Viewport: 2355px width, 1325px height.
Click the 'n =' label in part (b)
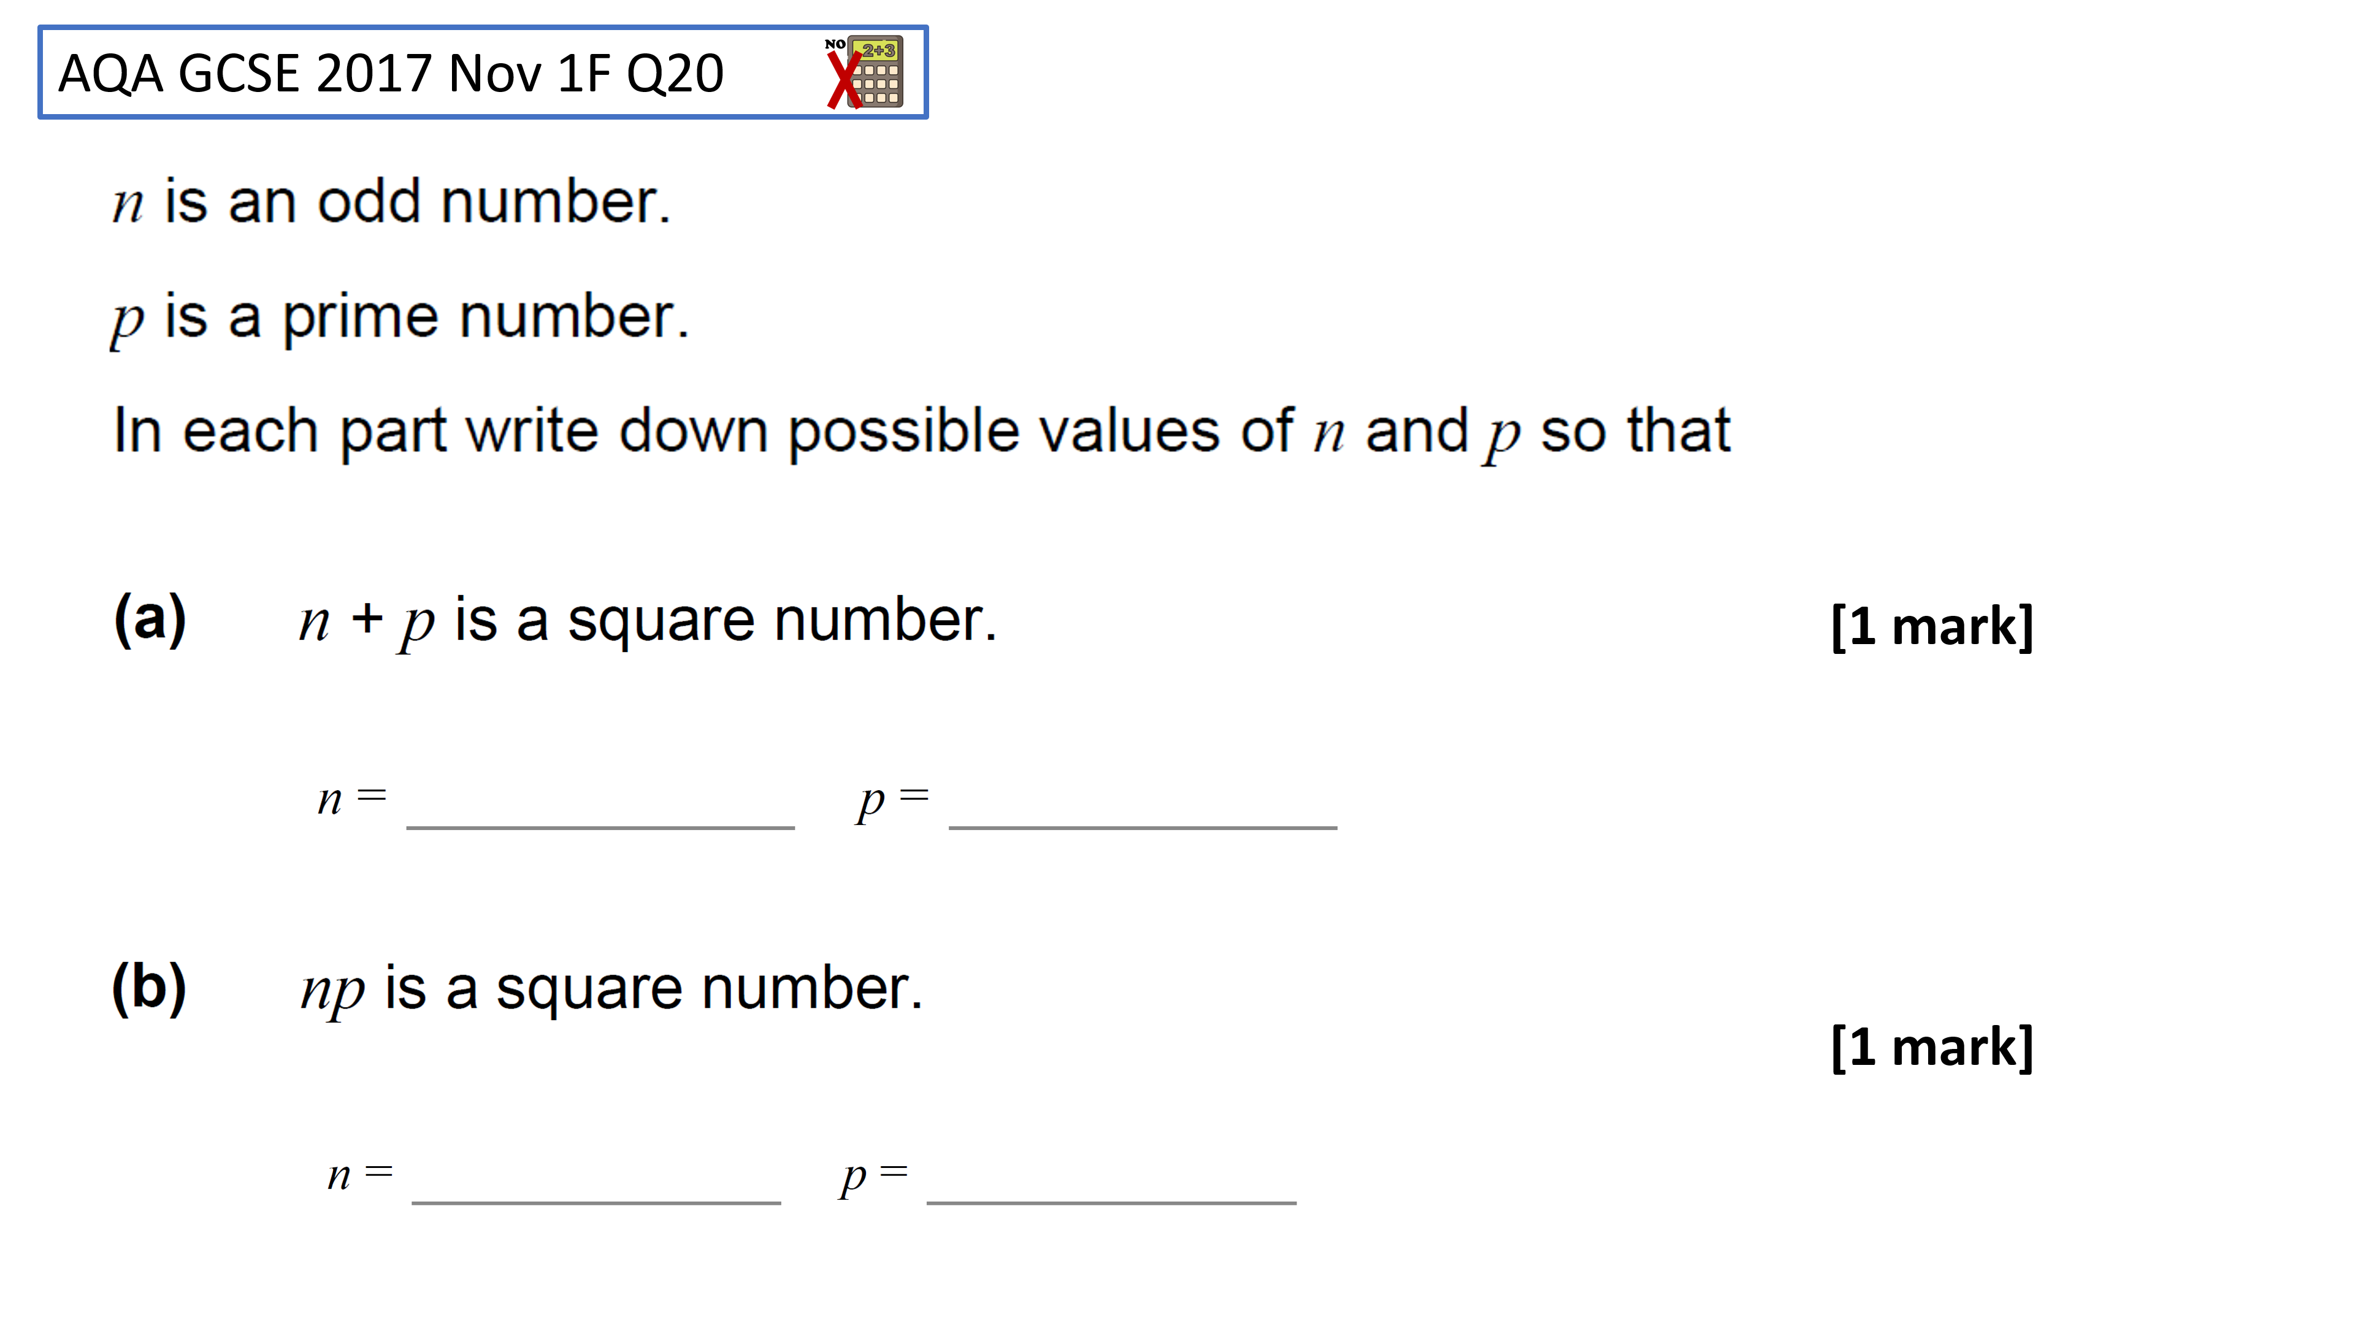tap(360, 1175)
